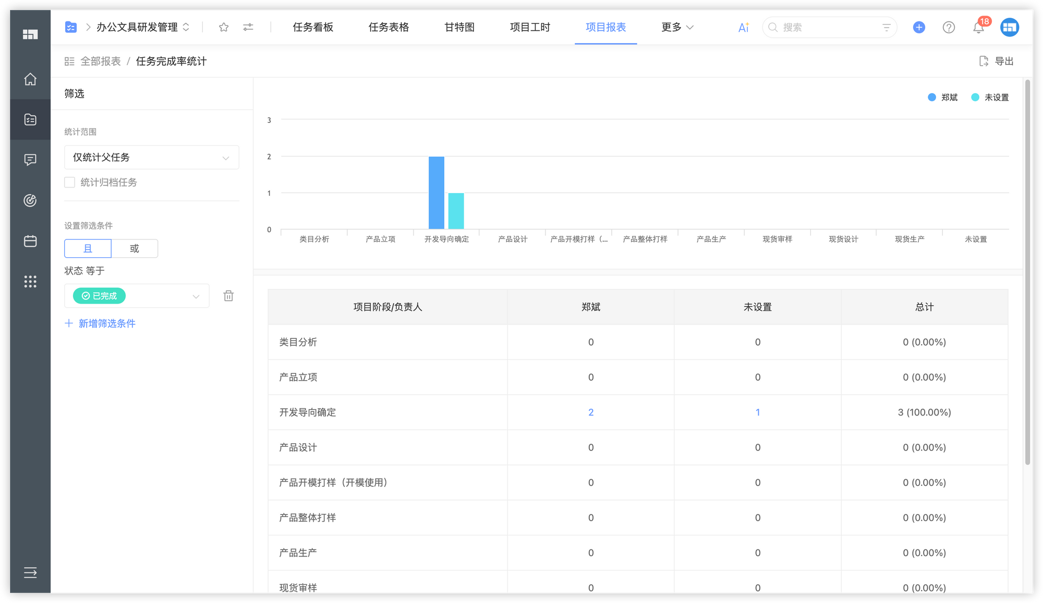Open the messages panel in the sidebar
This screenshot has width=1043, height=603.
tap(30, 159)
